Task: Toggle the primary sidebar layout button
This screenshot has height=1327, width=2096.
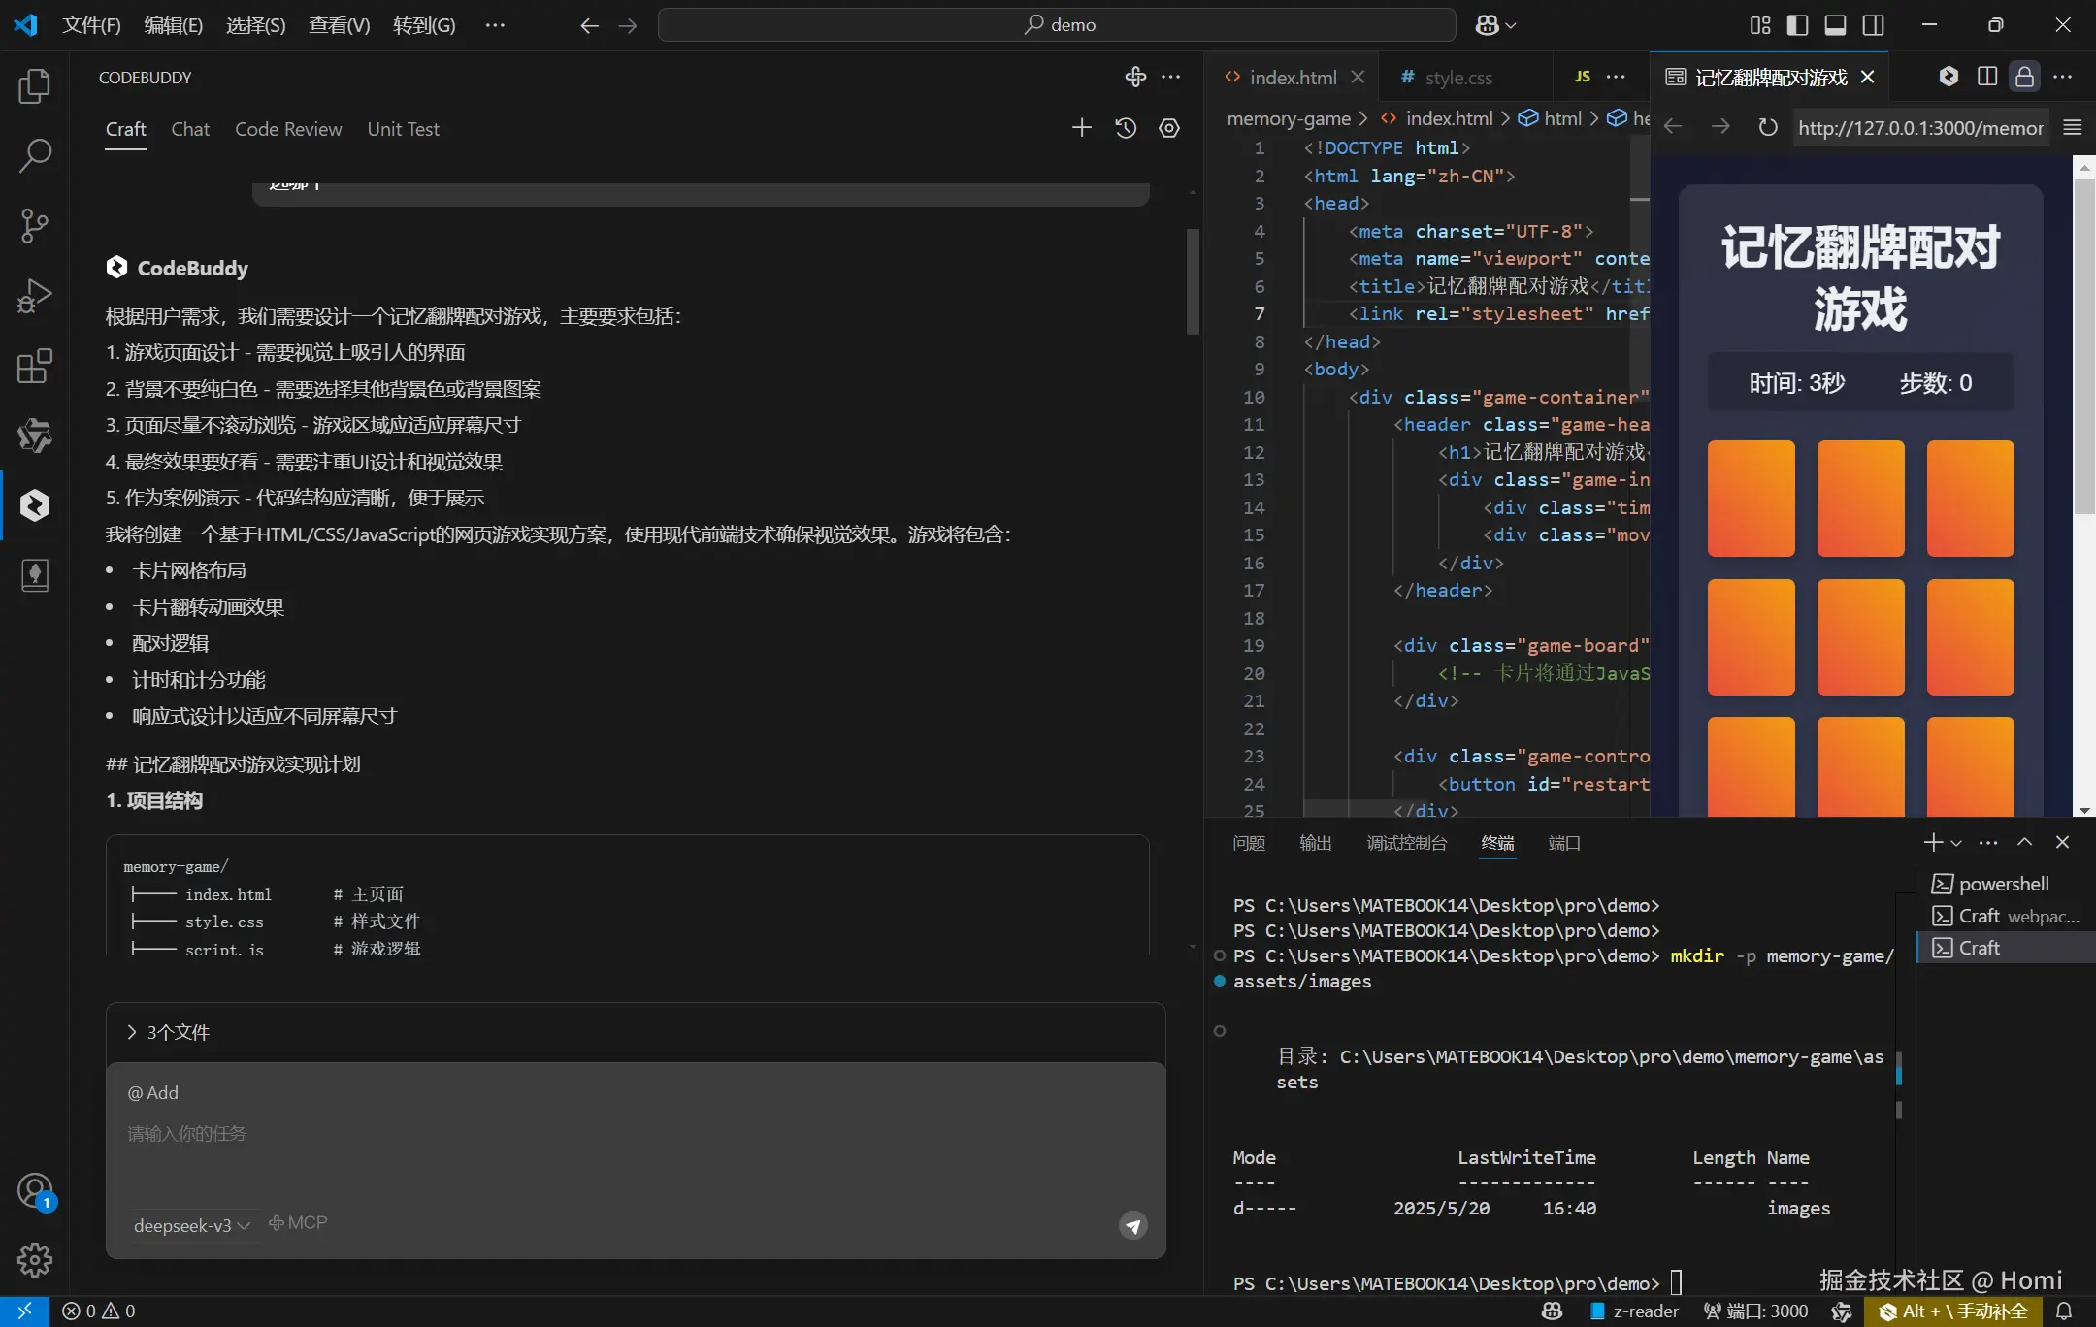Action: tap(1797, 25)
